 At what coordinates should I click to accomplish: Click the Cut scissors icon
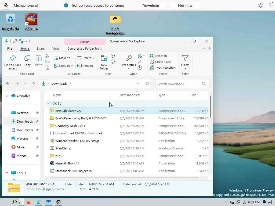coord(47,56)
